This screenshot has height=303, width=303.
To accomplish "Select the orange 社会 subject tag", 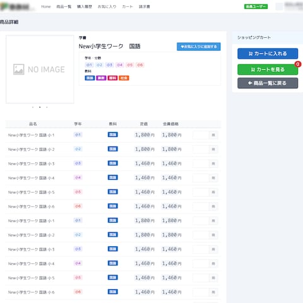I will click(x=124, y=78).
